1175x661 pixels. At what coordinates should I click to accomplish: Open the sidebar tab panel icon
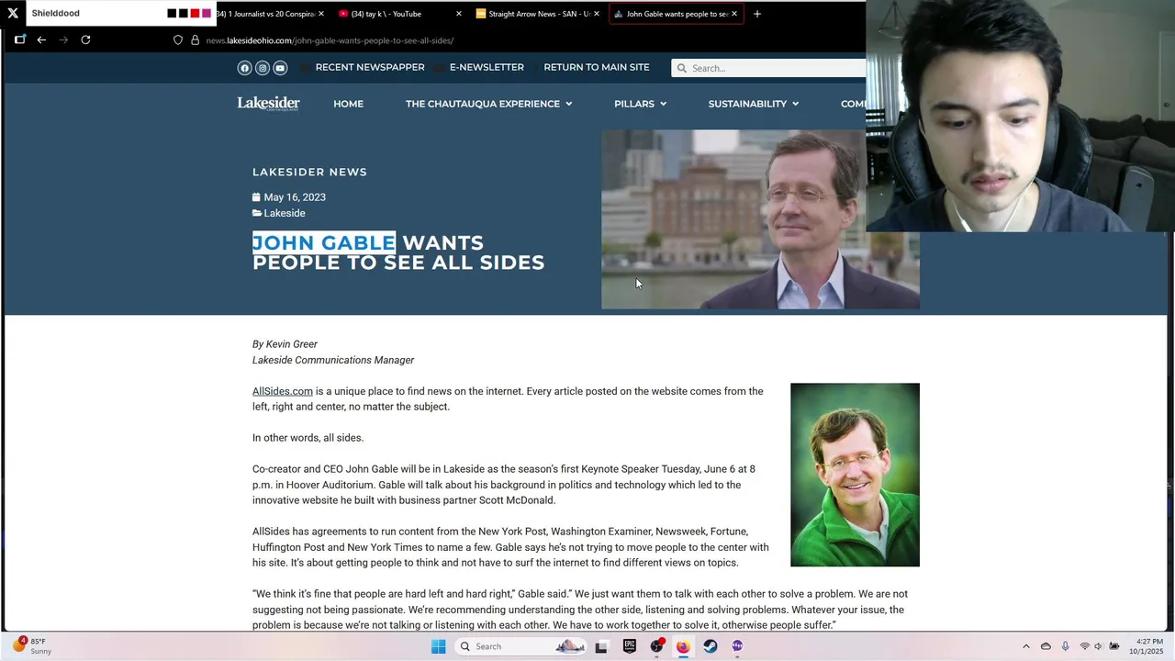point(19,39)
